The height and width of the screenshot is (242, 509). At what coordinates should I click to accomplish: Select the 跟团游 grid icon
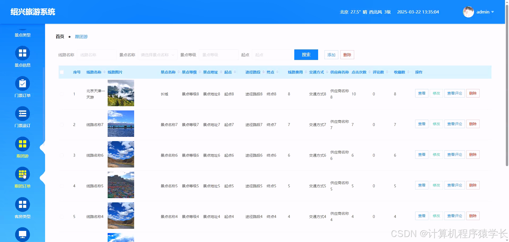click(23, 144)
